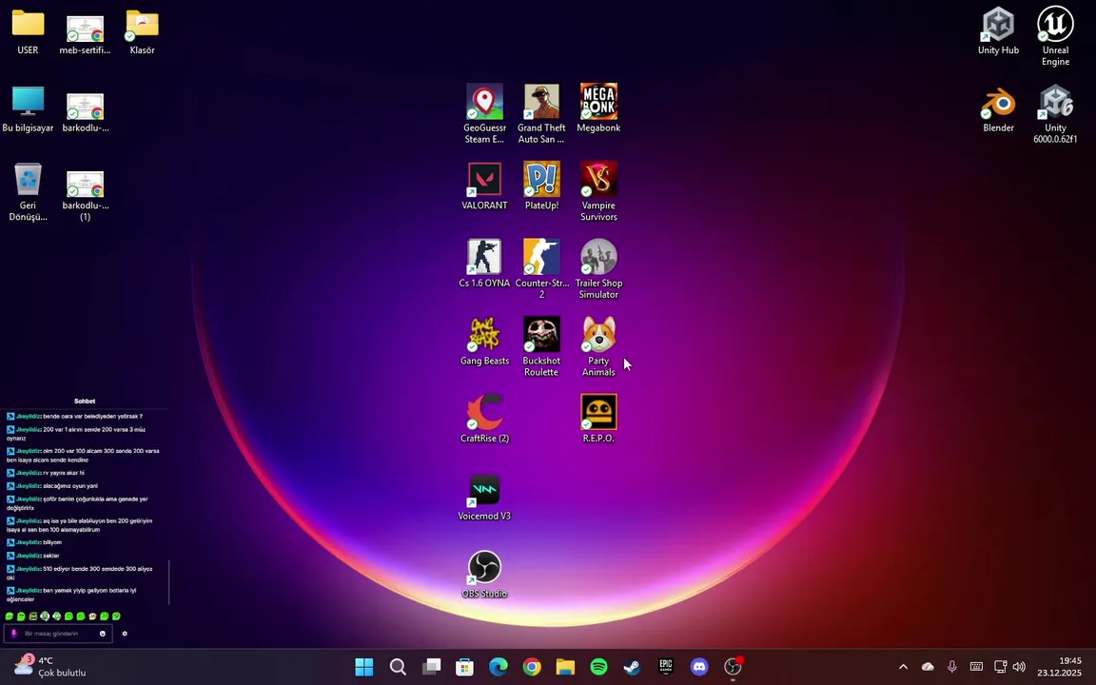Click the chat message 'biliyom'
This screenshot has width=1096, height=685.
point(52,542)
